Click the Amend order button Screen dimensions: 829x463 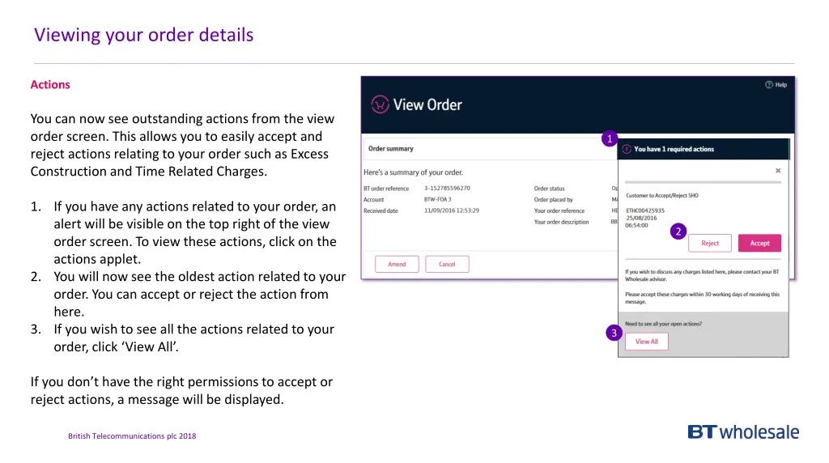click(397, 265)
